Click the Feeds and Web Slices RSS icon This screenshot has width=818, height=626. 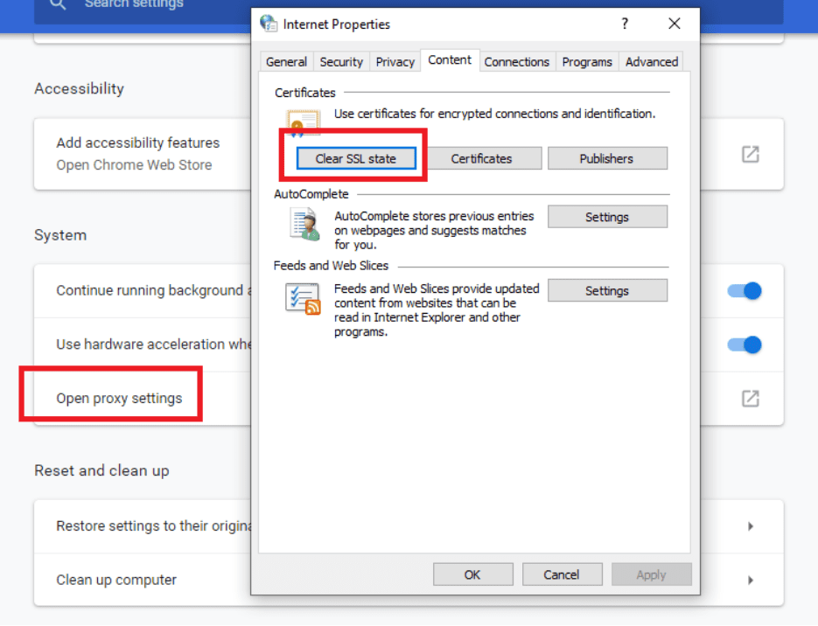coord(303,299)
